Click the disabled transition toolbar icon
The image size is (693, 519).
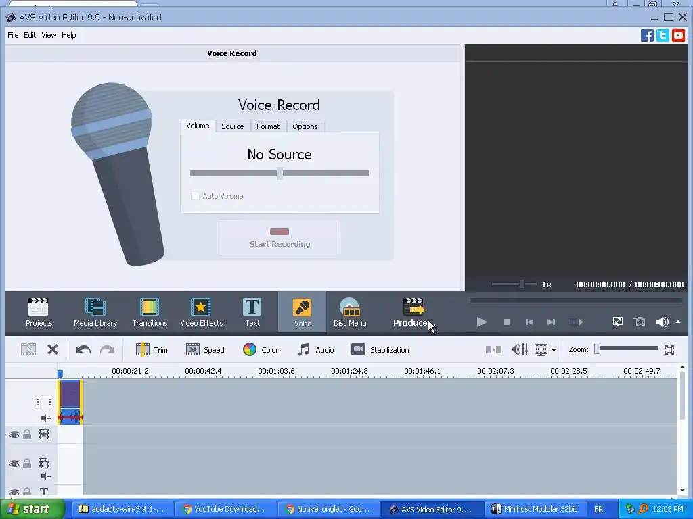coord(493,349)
